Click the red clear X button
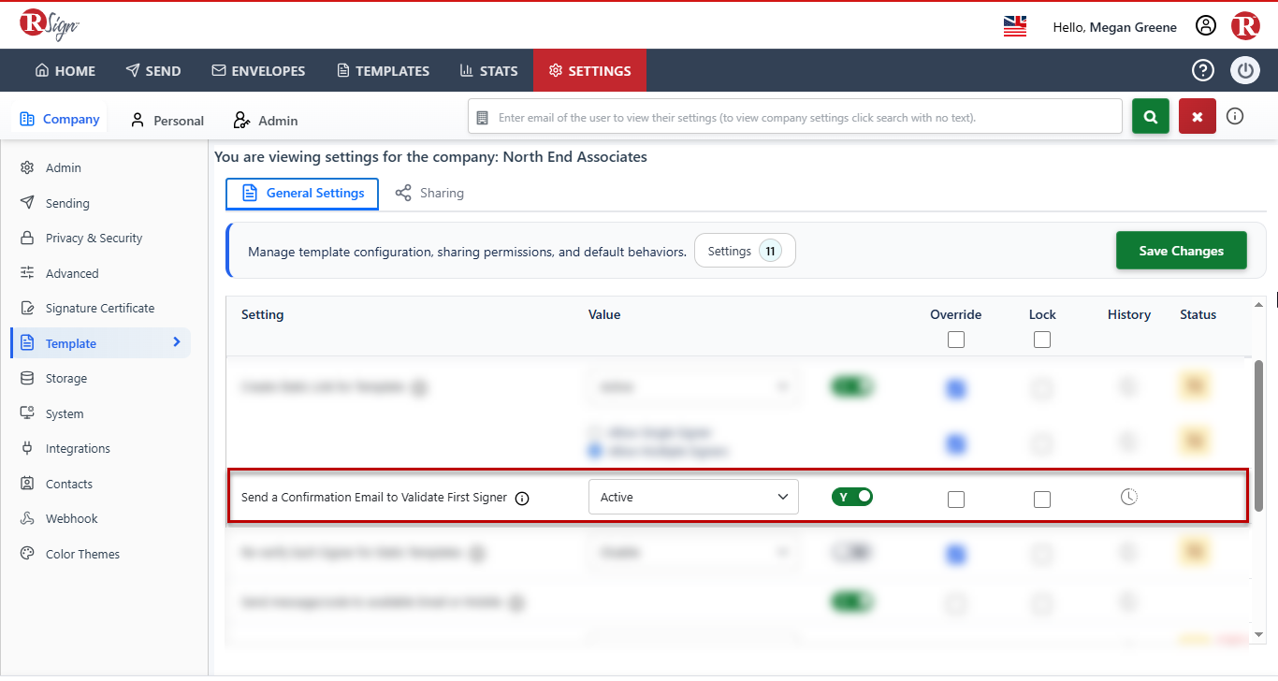 (1198, 117)
